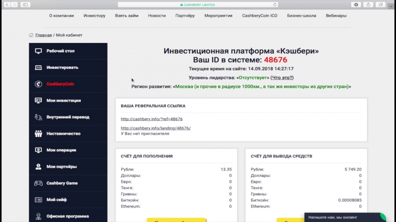This screenshot has height=222, width=396.
Task: Go forward with browser forward arrow
Action: click(x=14, y=4)
